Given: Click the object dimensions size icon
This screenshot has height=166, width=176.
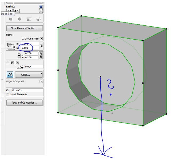Looking at the screenshot, I should coord(21,55).
